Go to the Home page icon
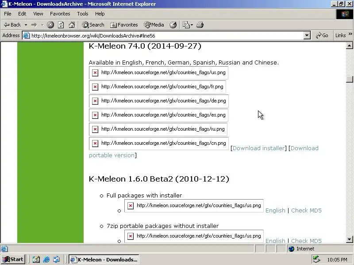 click(x=72, y=25)
